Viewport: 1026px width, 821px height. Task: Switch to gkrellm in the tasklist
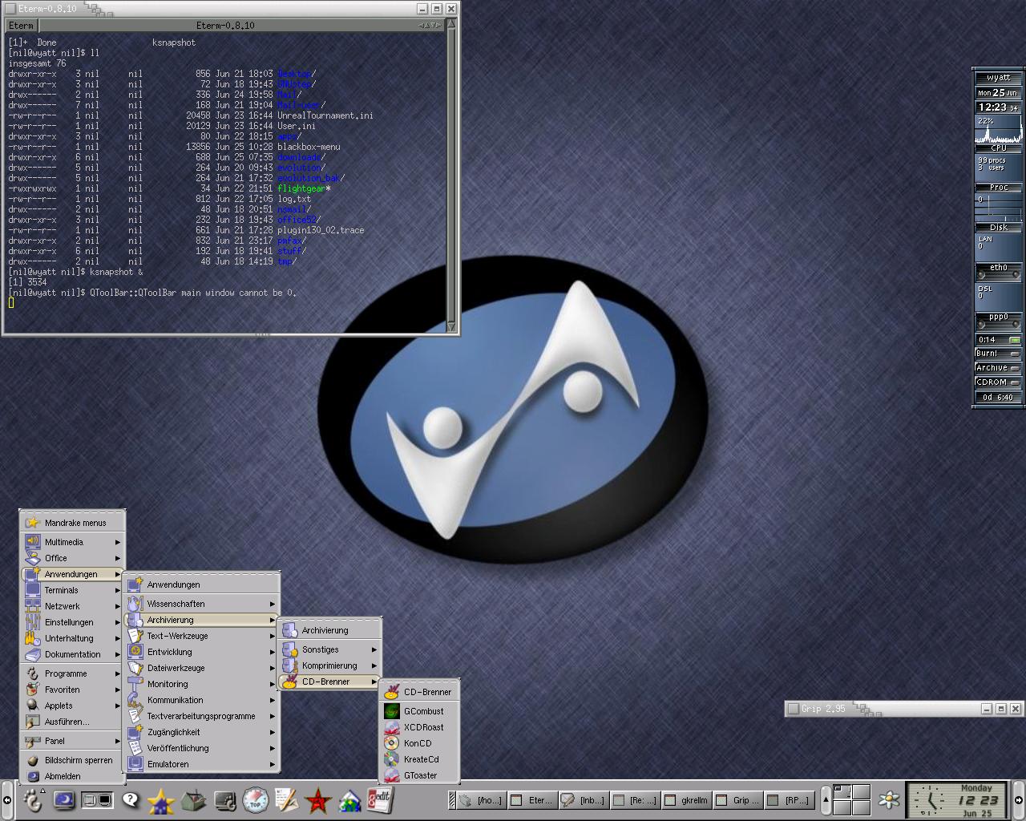[x=687, y=800]
